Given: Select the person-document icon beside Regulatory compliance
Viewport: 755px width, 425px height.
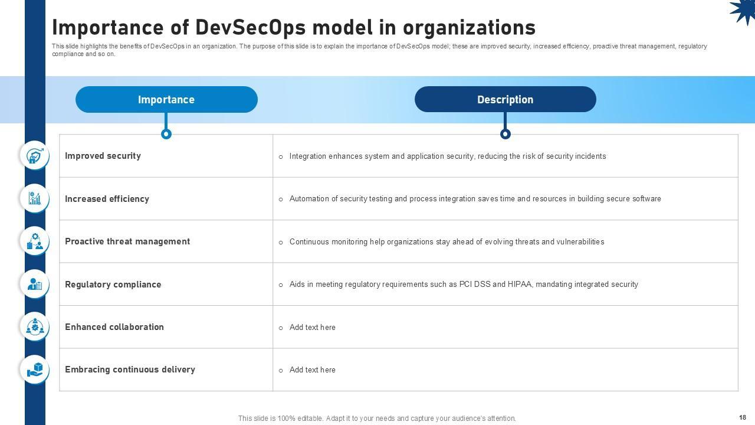Looking at the screenshot, I should (35, 284).
